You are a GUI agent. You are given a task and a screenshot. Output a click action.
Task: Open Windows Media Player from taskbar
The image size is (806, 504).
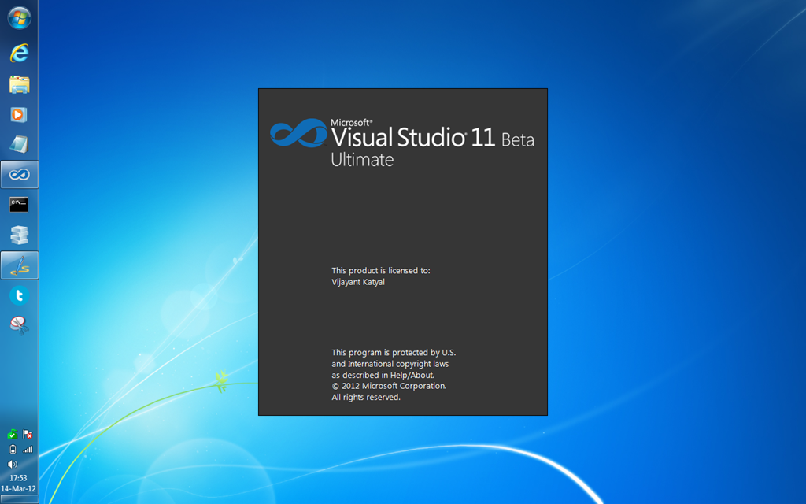tap(19, 114)
